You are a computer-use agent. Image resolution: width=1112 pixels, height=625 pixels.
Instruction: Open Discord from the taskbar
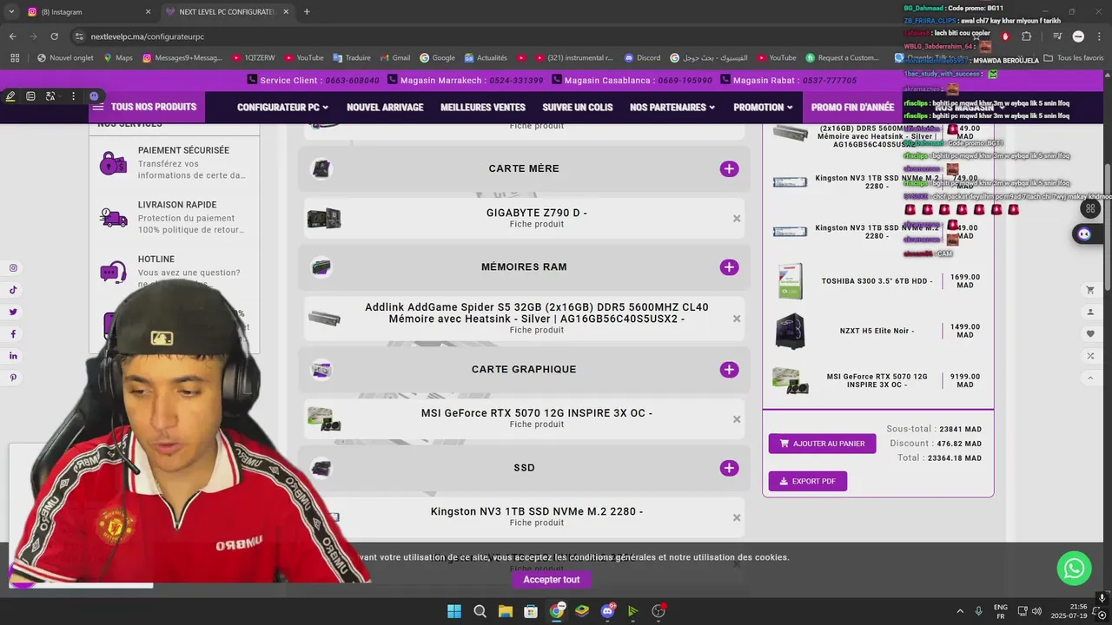coord(607,611)
